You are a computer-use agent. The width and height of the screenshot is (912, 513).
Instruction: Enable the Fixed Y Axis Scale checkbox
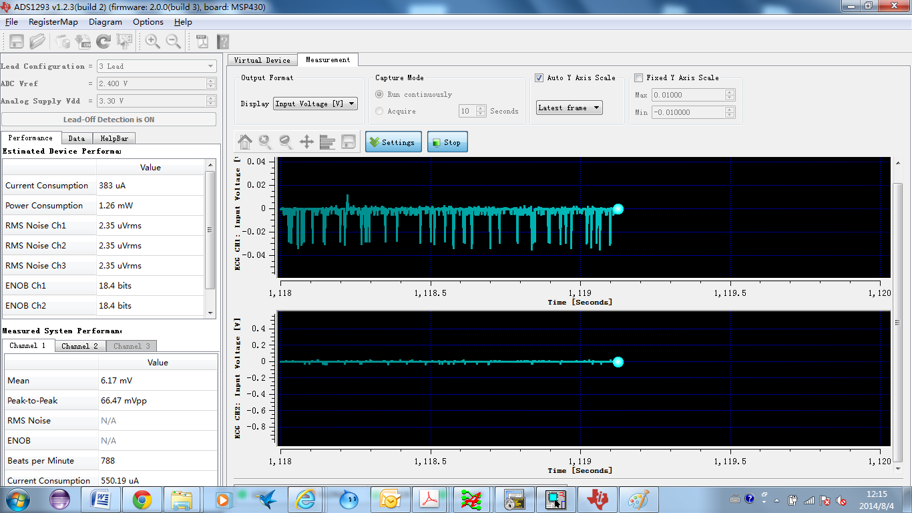tap(639, 77)
